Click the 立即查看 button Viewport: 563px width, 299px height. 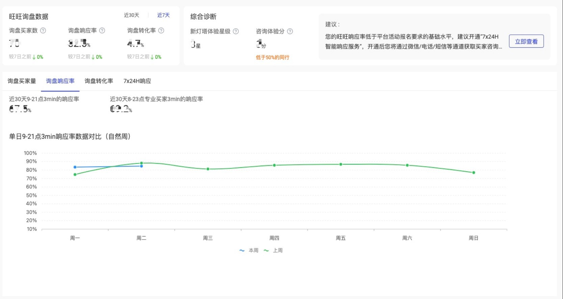526,41
